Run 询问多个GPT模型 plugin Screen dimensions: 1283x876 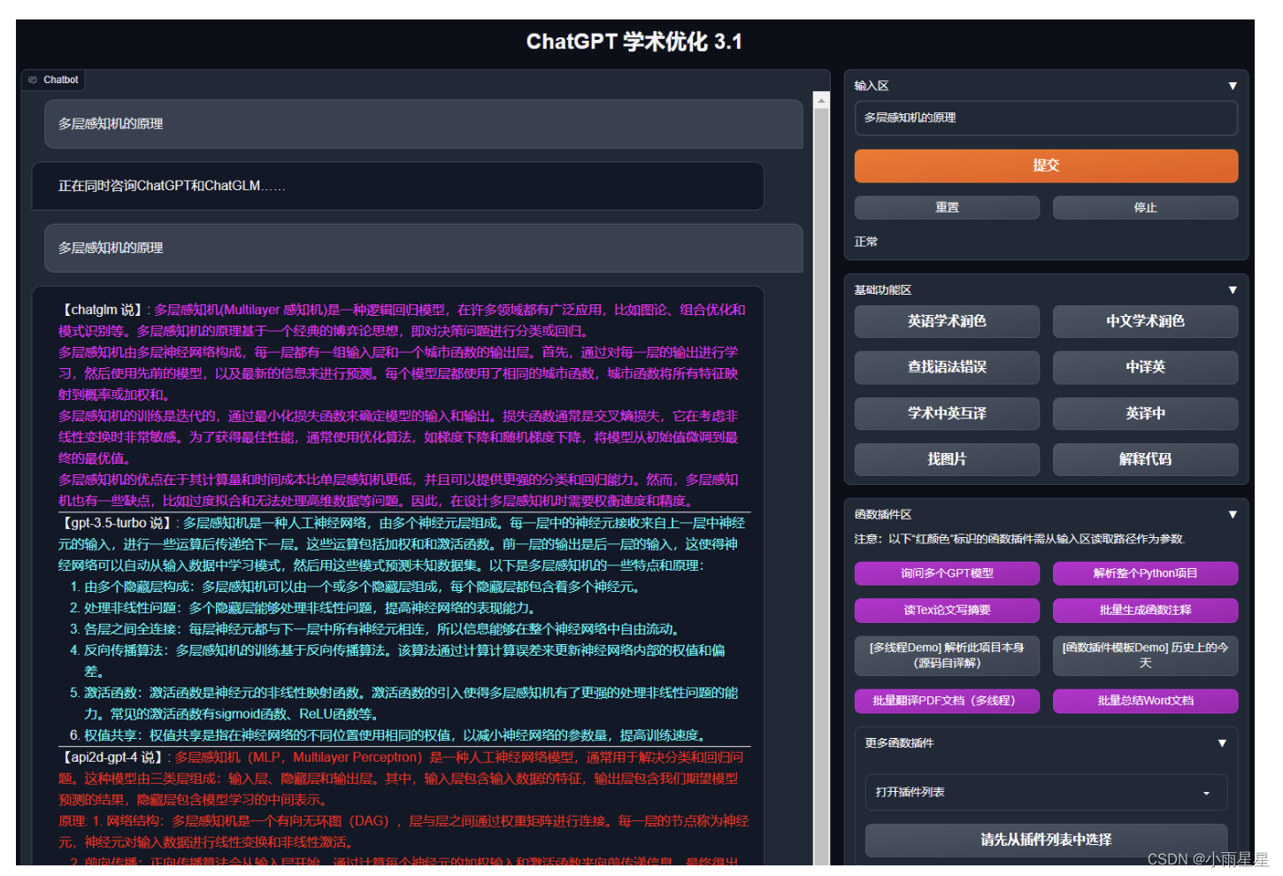[947, 573]
